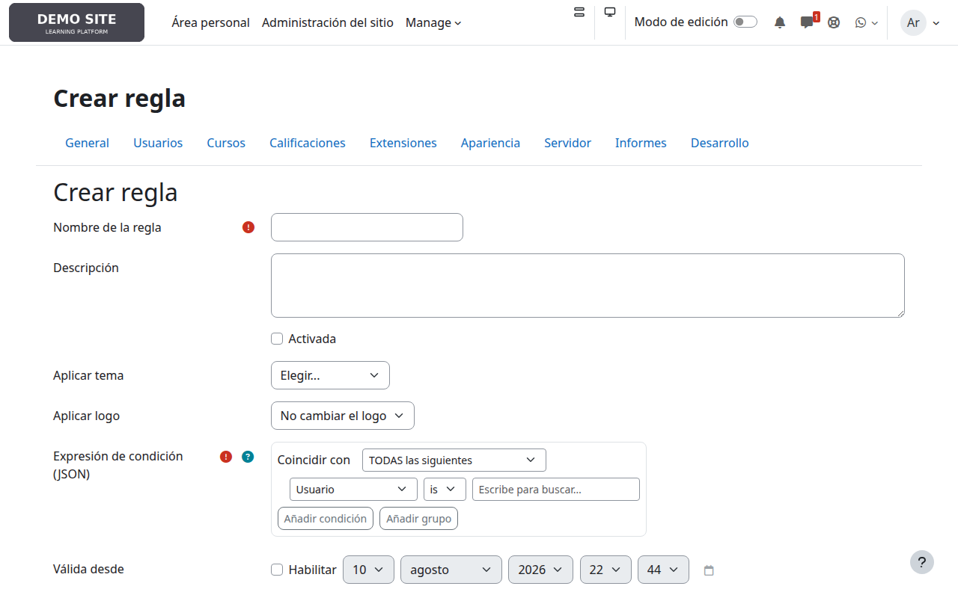Click the Escribe para buscar search field
958x598 pixels.
click(x=556, y=489)
